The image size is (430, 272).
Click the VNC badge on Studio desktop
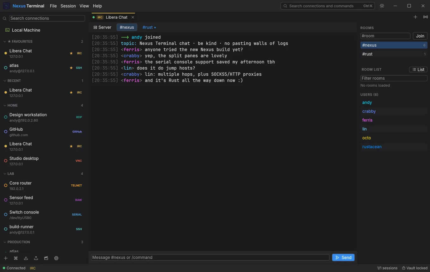79,161
